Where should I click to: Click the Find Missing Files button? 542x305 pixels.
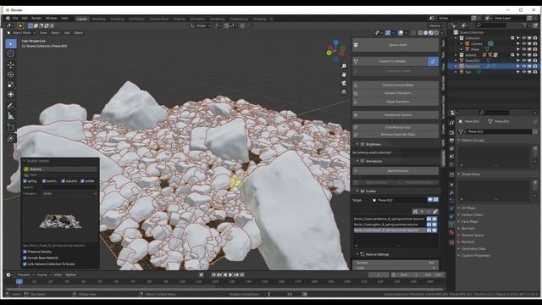coord(395,127)
